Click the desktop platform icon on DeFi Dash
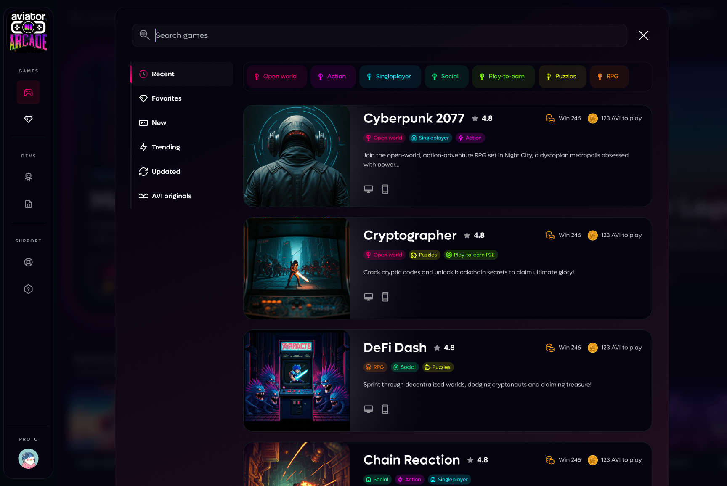The height and width of the screenshot is (486, 727). (x=369, y=409)
